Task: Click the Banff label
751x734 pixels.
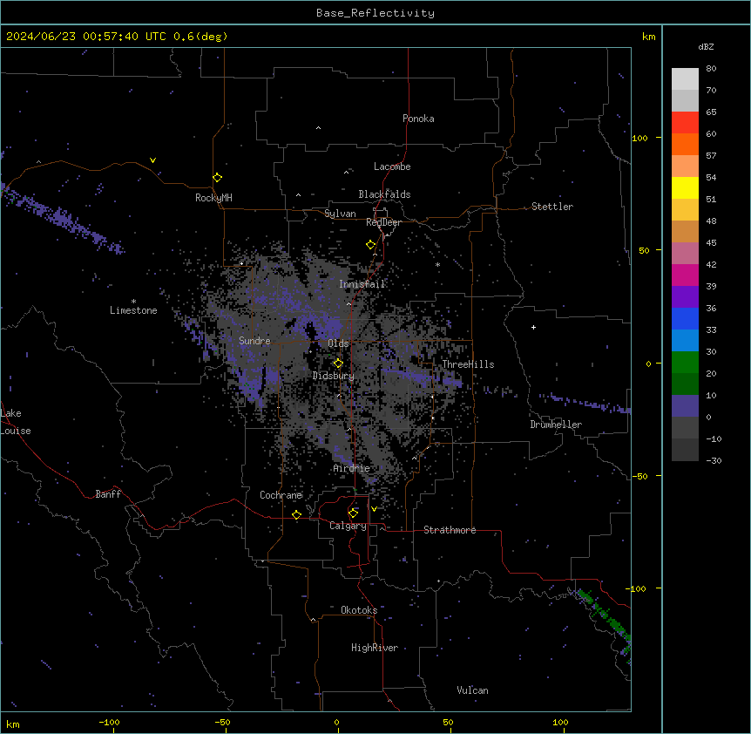Action: (x=108, y=494)
